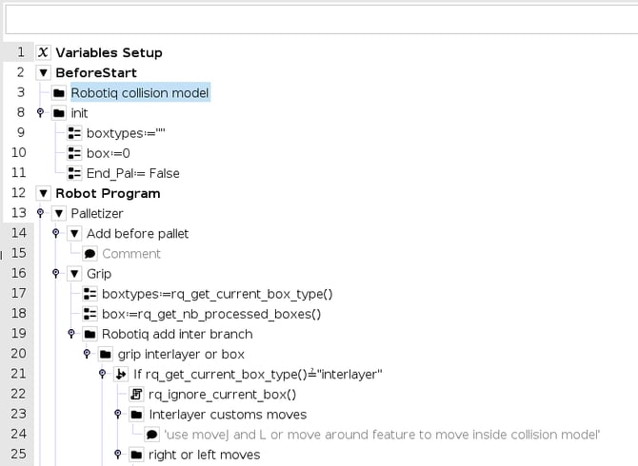Click the empty search field at top
The width and height of the screenshot is (638, 466).
(318, 18)
